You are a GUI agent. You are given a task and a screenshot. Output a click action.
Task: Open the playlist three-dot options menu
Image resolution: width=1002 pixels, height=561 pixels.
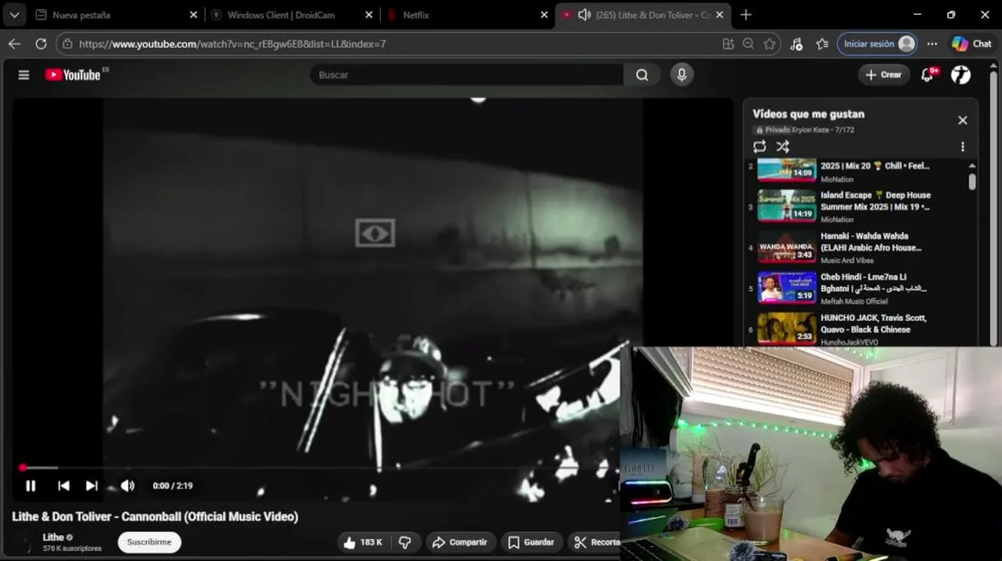tap(962, 146)
